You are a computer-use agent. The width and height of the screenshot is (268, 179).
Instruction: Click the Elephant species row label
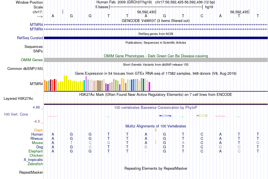tap(36, 151)
